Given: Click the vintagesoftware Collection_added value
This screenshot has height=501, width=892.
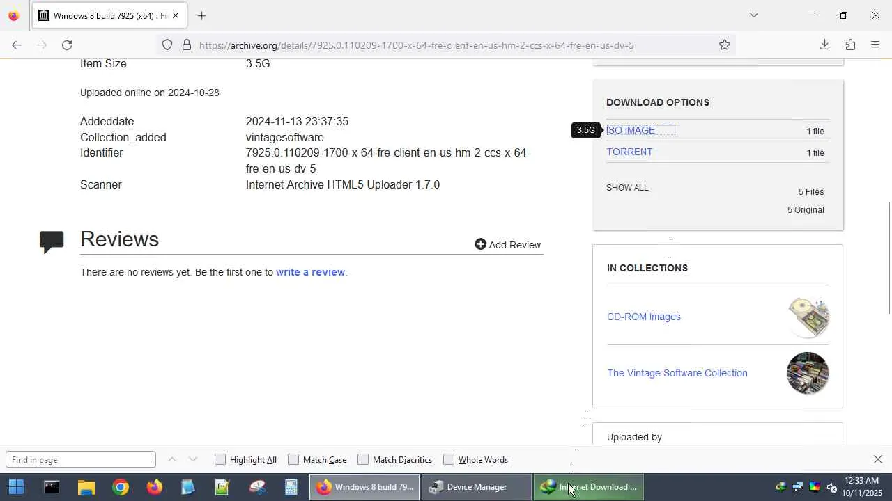Looking at the screenshot, I should click(x=284, y=137).
